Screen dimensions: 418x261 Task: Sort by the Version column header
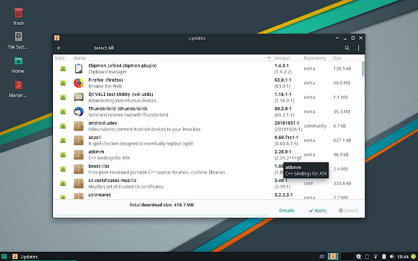(288, 58)
